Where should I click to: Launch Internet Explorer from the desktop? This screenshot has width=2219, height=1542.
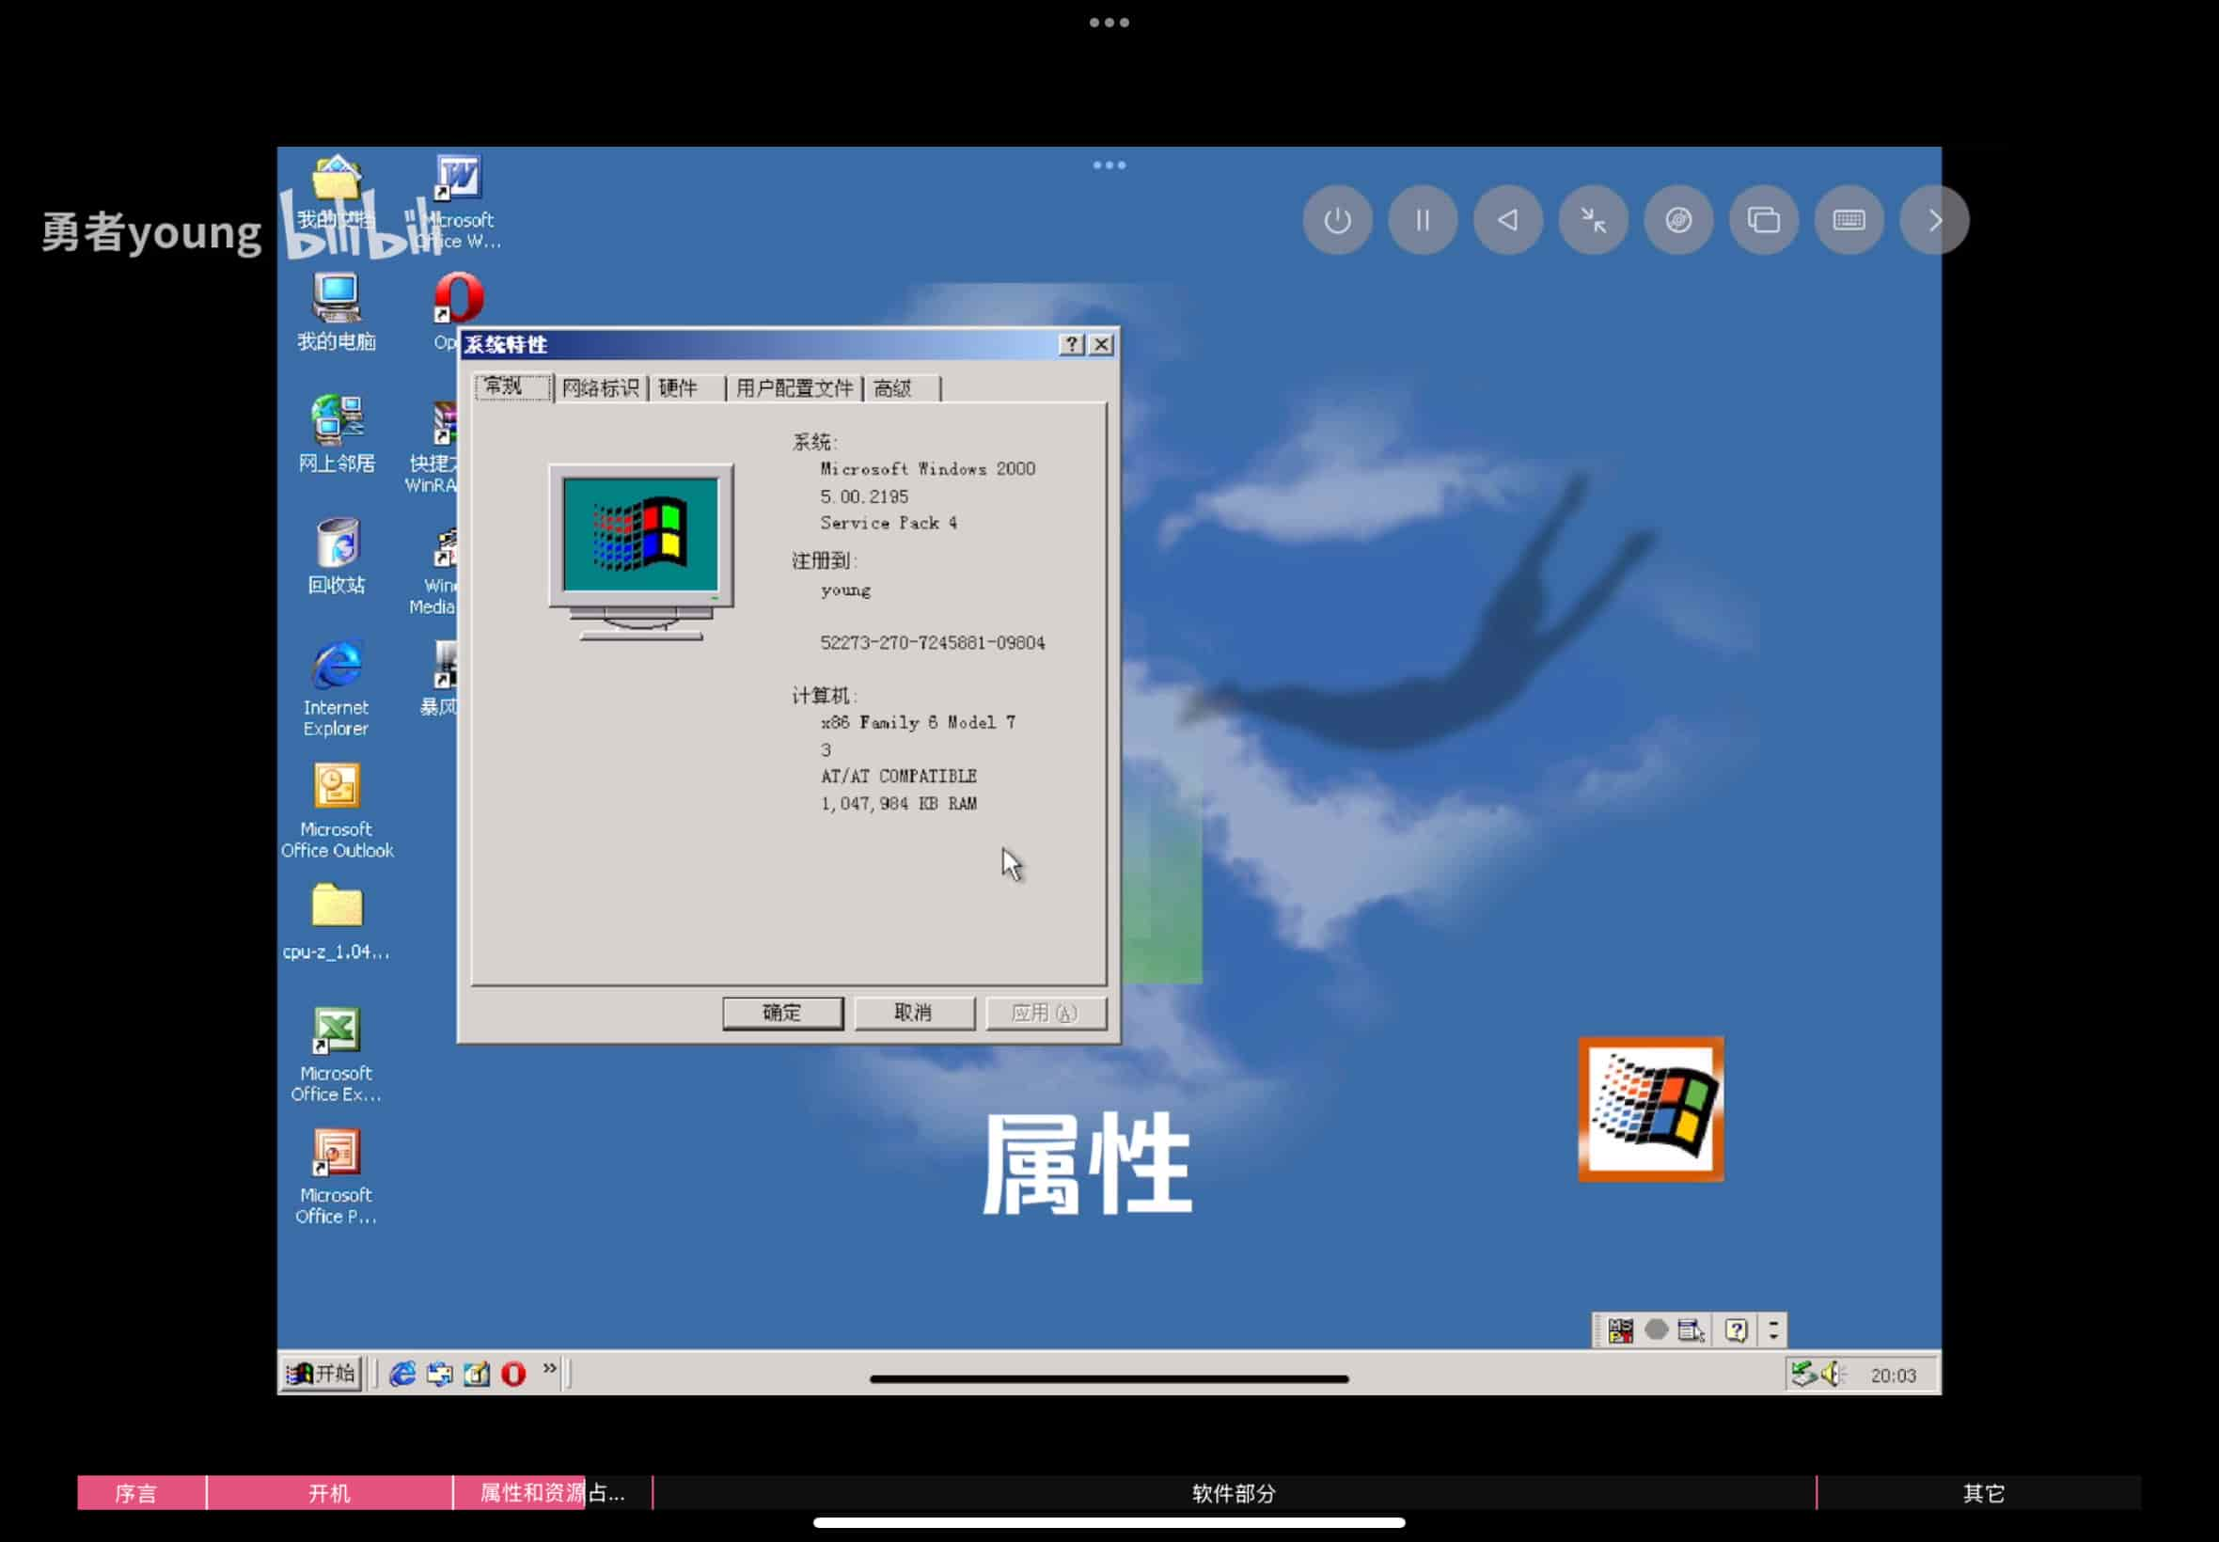tap(337, 688)
